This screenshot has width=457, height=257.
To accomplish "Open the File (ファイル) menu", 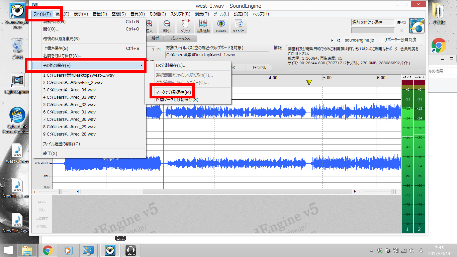I will pyautogui.click(x=42, y=14).
